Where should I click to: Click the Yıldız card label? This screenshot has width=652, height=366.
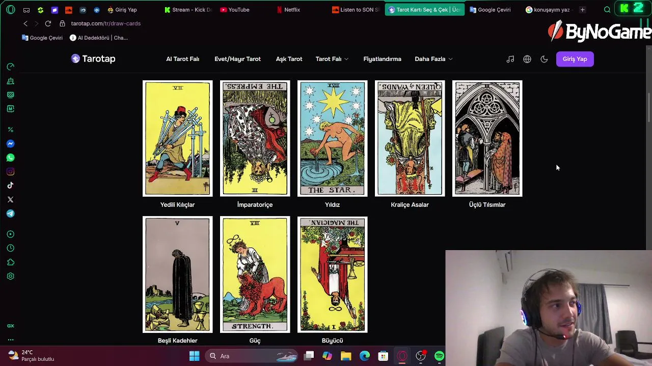(x=332, y=204)
